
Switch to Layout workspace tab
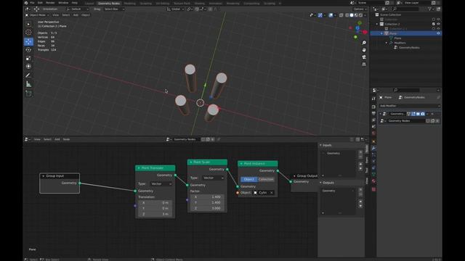coord(89,3)
